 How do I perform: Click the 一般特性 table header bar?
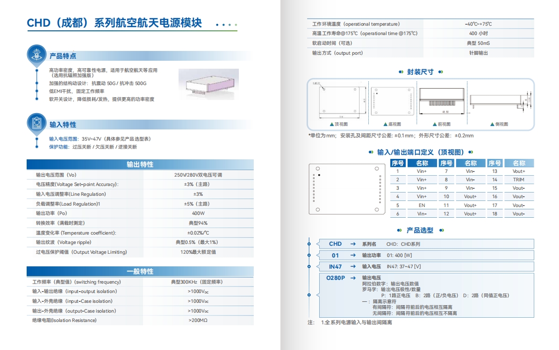point(140,271)
